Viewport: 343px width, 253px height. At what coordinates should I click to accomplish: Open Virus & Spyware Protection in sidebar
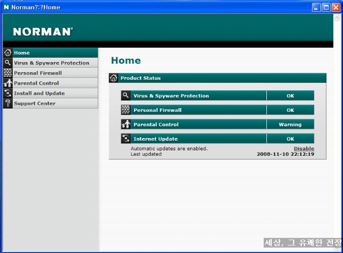click(50, 63)
